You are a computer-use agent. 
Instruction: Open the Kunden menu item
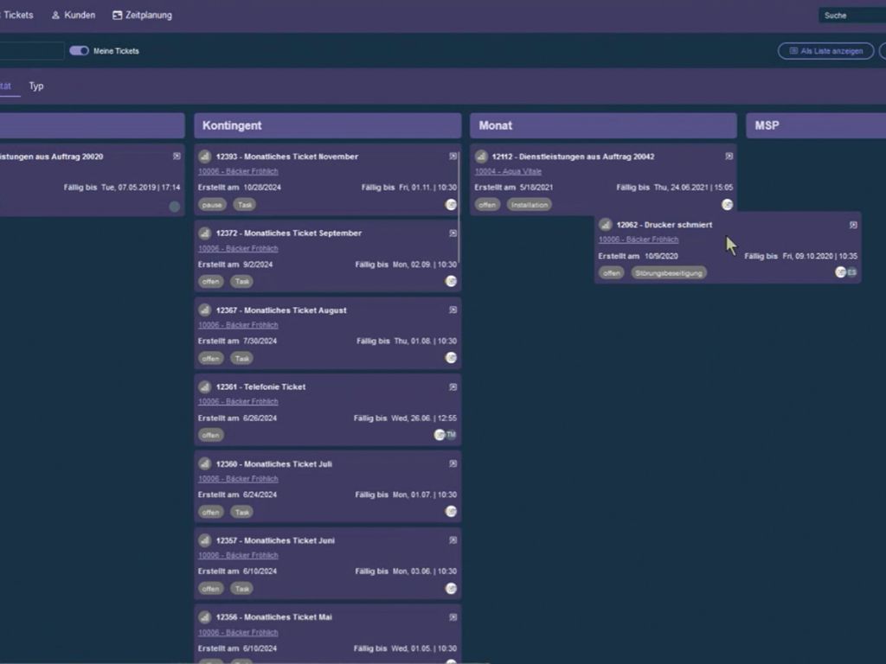tap(74, 16)
